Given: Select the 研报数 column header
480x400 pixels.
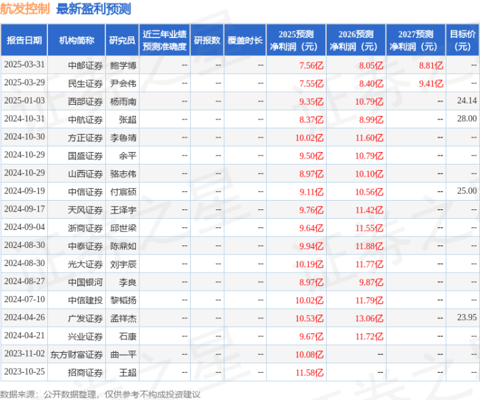Looking at the screenshot, I should click(x=207, y=40).
